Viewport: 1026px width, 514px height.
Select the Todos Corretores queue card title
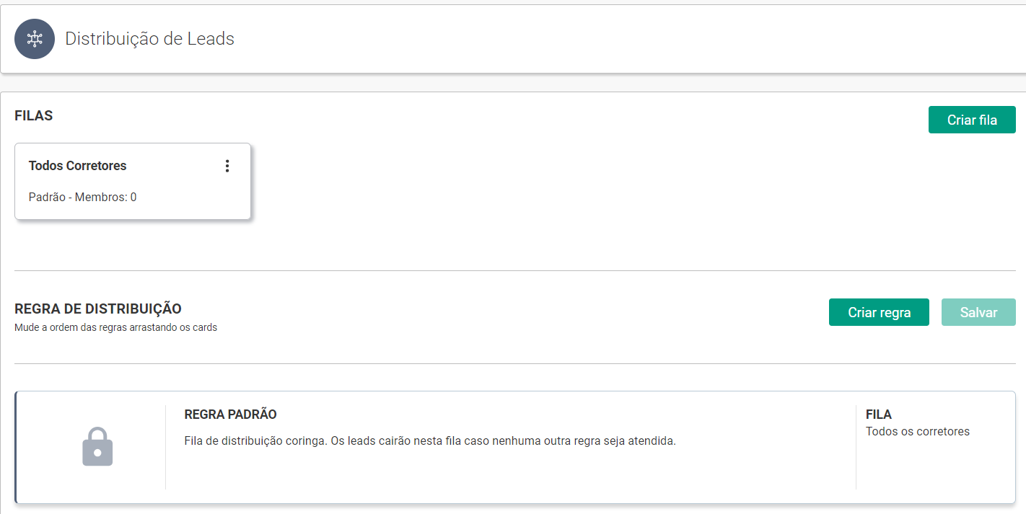[77, 166]
